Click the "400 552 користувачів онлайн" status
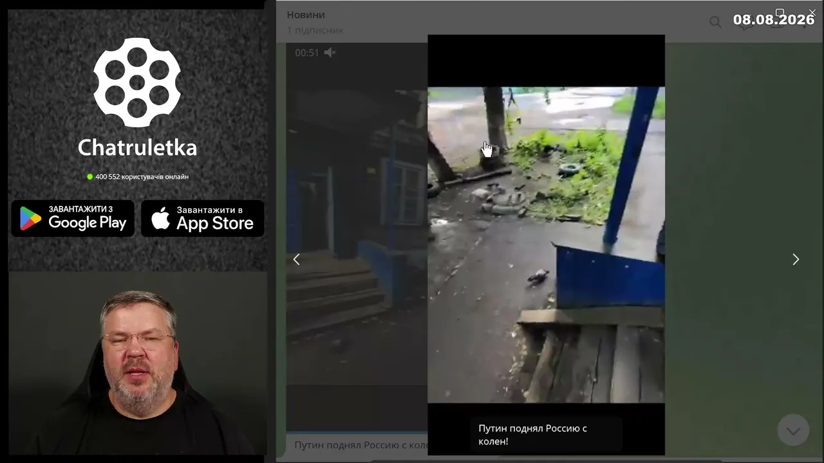The height and width of the screenshot is (463, 824). tap(138, 177)
